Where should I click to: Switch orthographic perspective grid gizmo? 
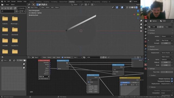[x=141, y=31]
